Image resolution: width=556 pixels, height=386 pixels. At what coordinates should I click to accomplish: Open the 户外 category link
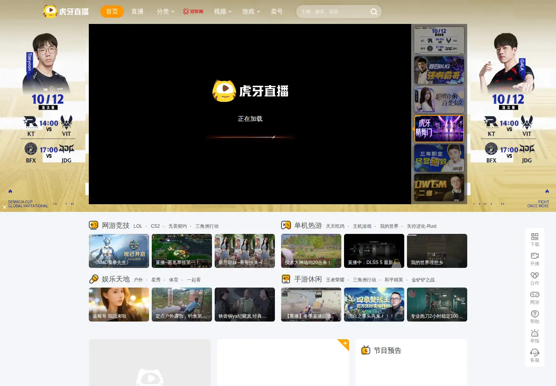138,280
